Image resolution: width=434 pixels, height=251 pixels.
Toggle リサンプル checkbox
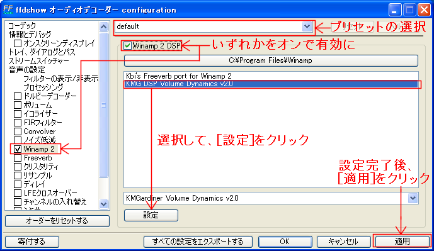(x=18, y=176)
